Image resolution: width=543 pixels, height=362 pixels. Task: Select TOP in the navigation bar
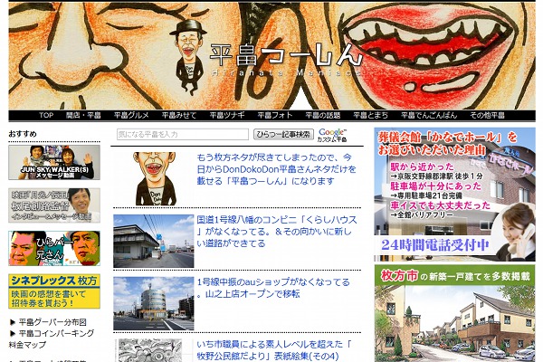pyautogui.click(x=46, y=116)
